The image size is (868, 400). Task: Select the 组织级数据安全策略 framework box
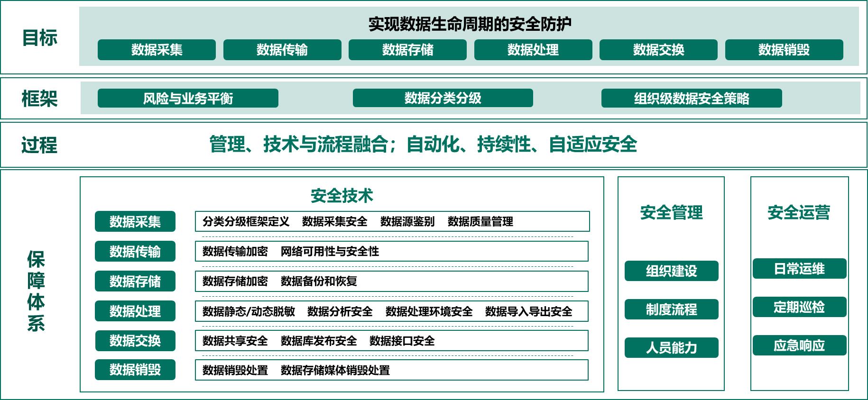(692, 98)
